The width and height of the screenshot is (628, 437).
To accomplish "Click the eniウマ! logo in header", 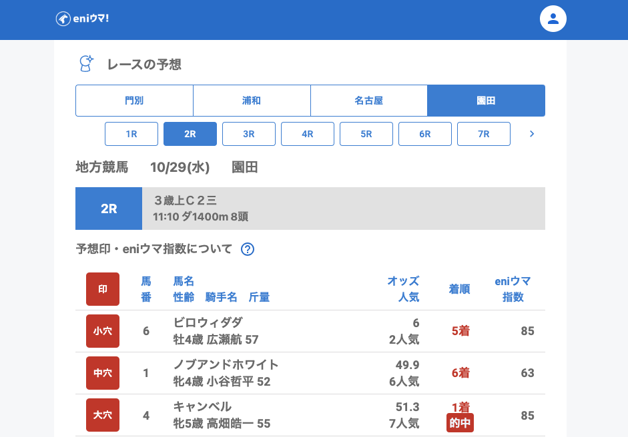I will (82, 19).
